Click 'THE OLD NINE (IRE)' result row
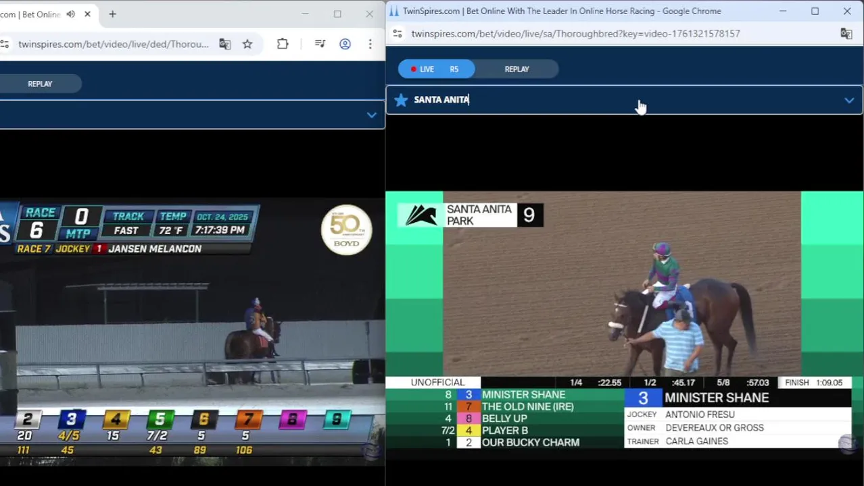Screen dimensions: 864x486 click(527, 406)
